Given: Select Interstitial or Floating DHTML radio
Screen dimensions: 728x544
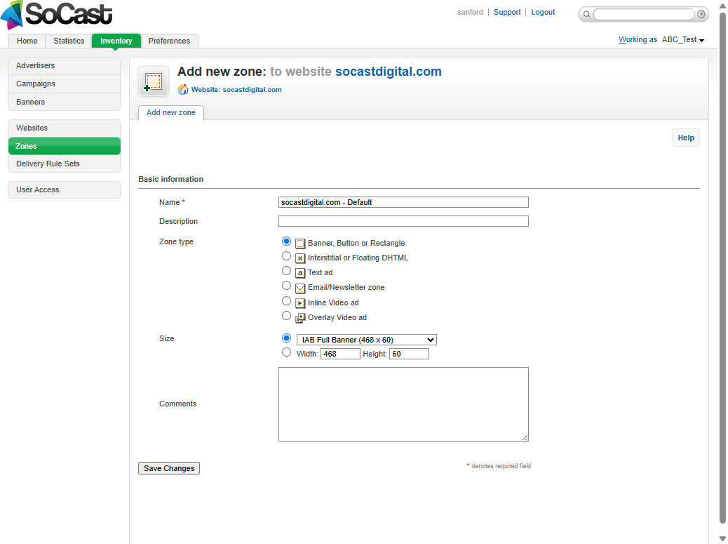Looking at the screenshot, I should point(286,256).
